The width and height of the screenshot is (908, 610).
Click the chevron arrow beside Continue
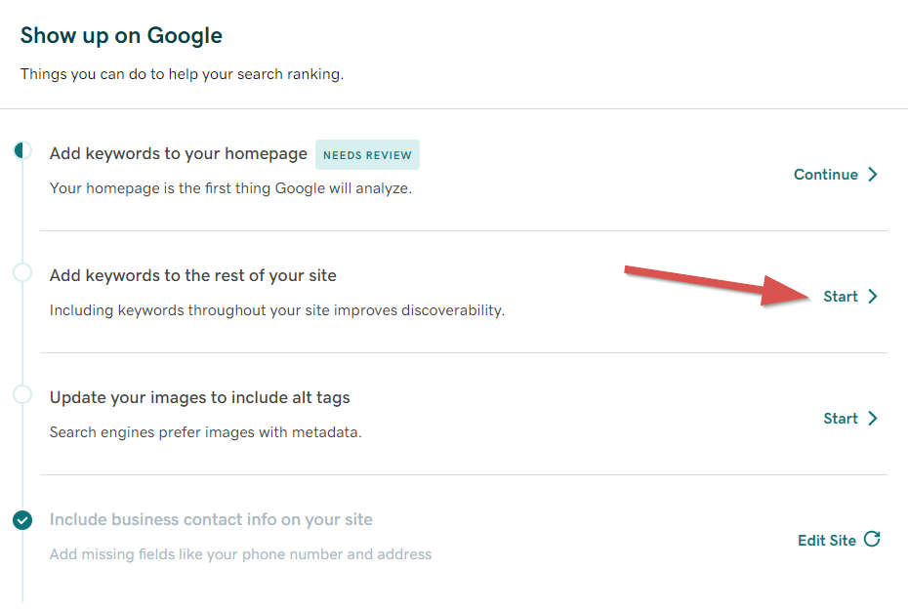pos(873,175)
